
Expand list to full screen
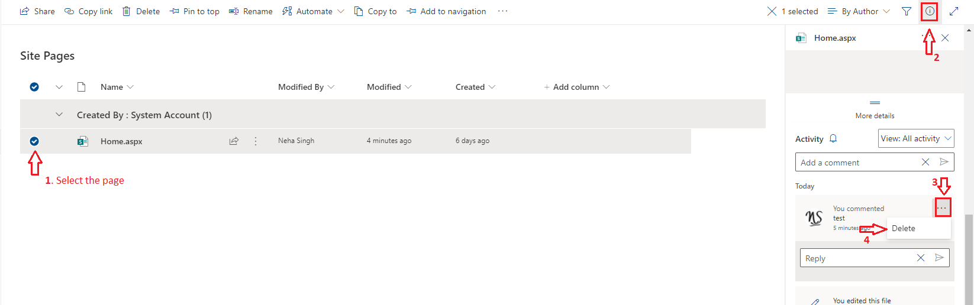tap(954, 11)
